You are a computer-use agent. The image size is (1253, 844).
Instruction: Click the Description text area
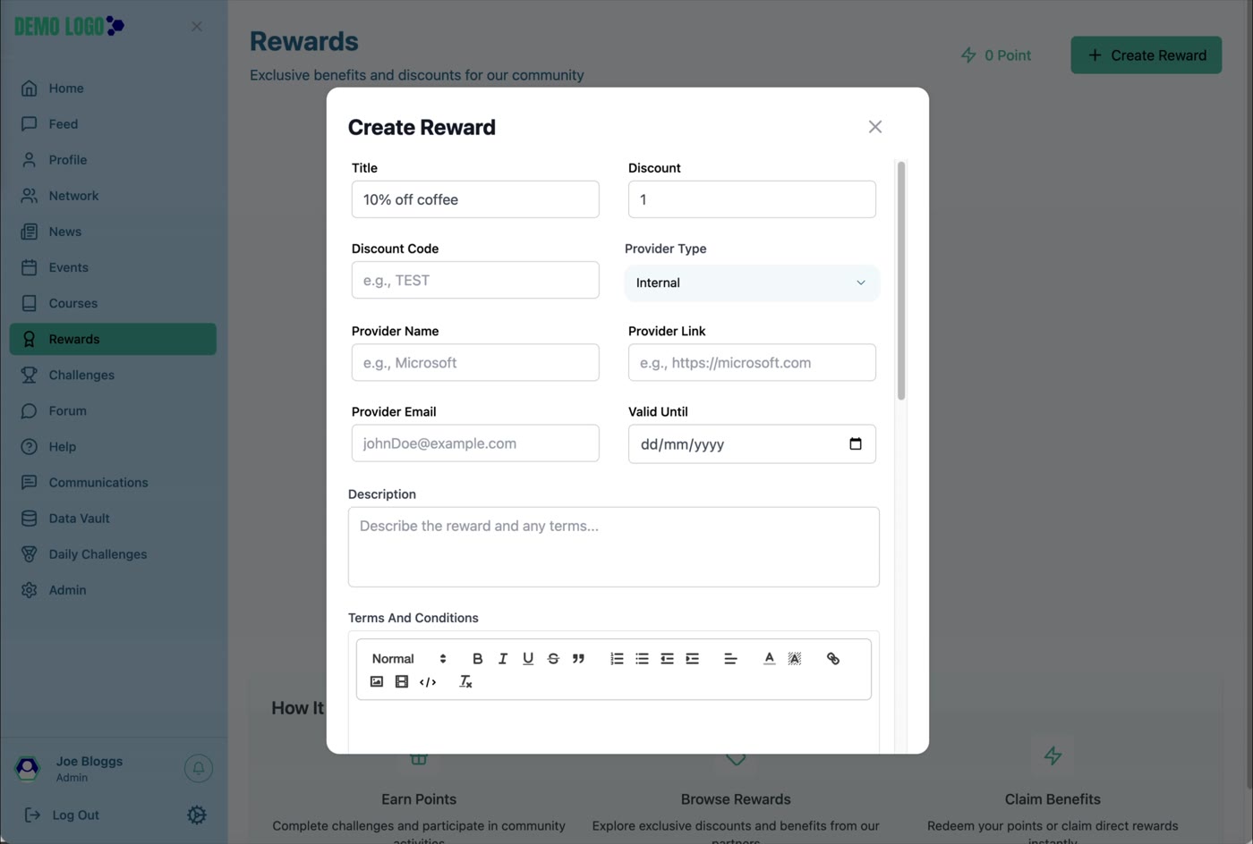614,547
